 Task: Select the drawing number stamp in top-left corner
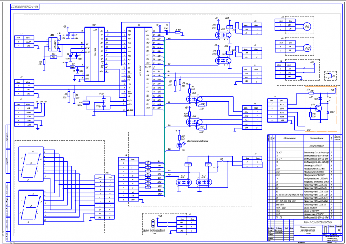(x=25, y=7)
